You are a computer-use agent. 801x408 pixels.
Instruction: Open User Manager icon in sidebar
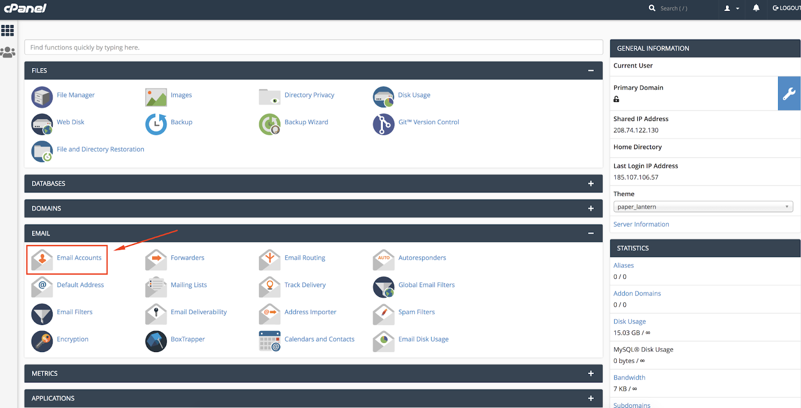pos(8,52)
